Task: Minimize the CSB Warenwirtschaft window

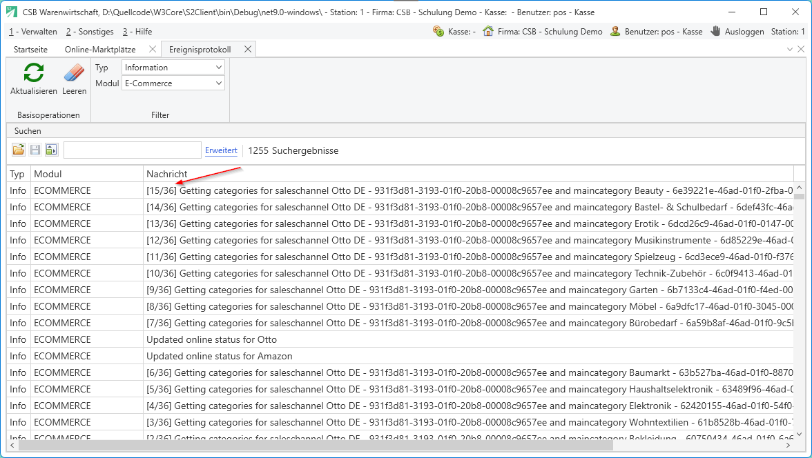Action: tap(731, 12)
